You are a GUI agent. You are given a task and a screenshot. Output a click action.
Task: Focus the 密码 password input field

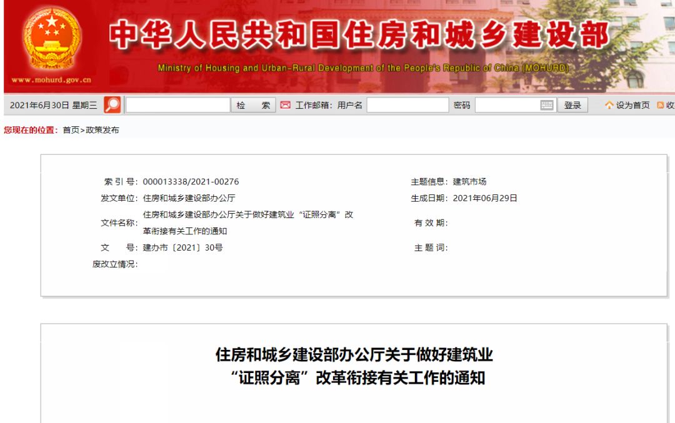click(x=516, y=105)
